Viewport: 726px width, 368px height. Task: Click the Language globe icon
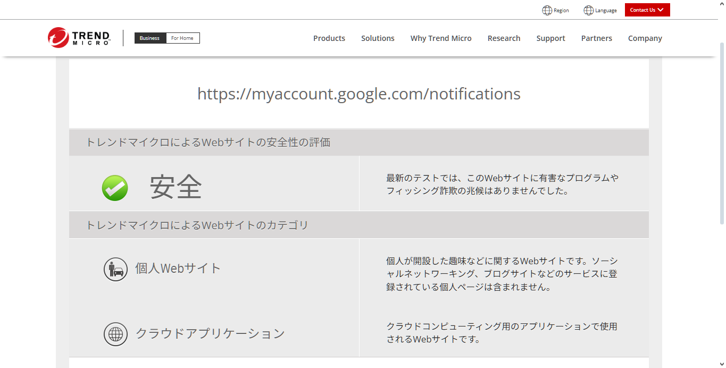tap(588, 10)
